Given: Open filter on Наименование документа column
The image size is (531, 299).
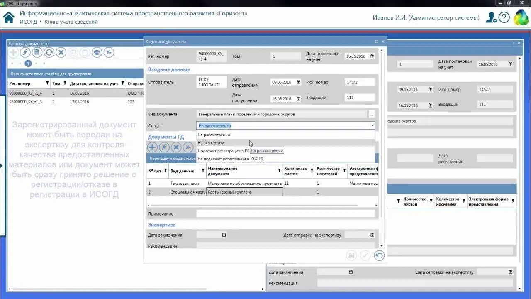Looking at the screenshot, I should [279, 171].
